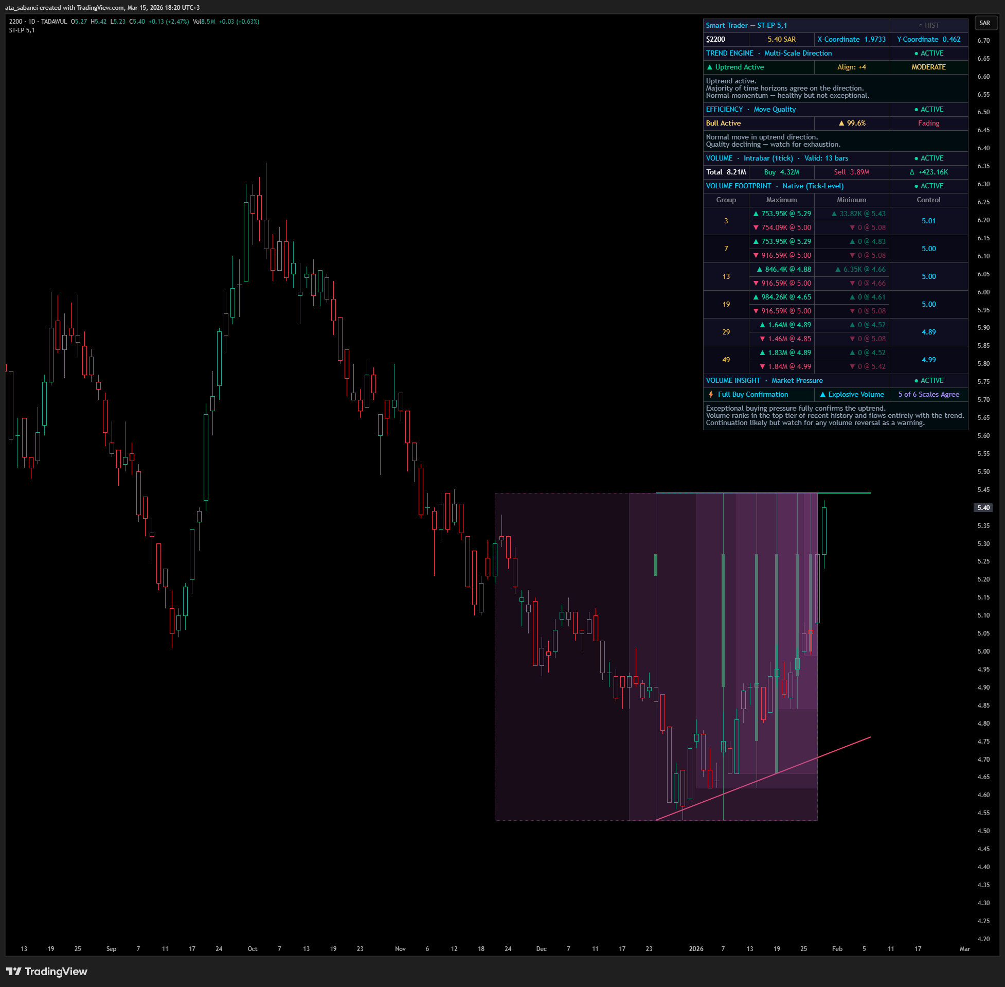This screenshot has width=1005, height=987.
Task: Click the Sell 3.89M cell
Action: [851, 172]
